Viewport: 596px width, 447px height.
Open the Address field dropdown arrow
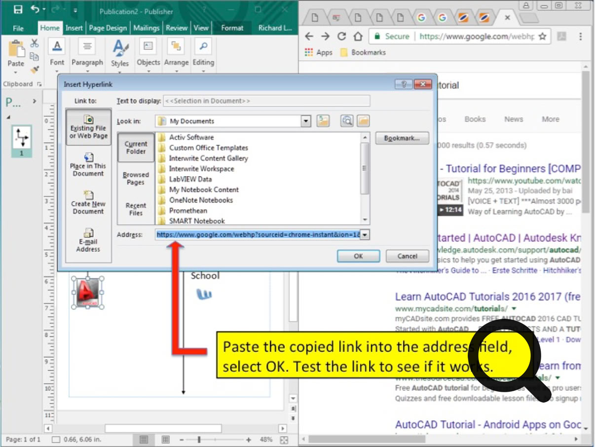coord(365,235)
